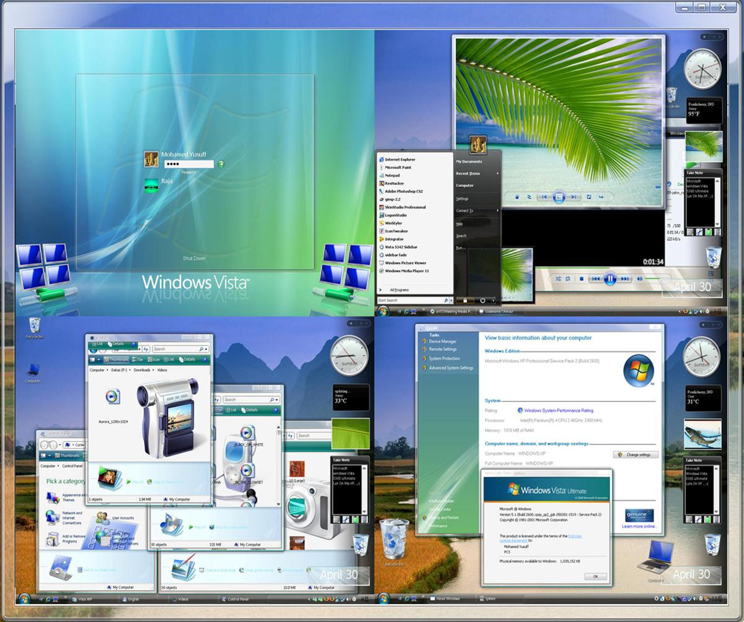Open Add or Remove Programs in Control Panel
Viewport: 744px width, 622px height.
coord(65,539)
